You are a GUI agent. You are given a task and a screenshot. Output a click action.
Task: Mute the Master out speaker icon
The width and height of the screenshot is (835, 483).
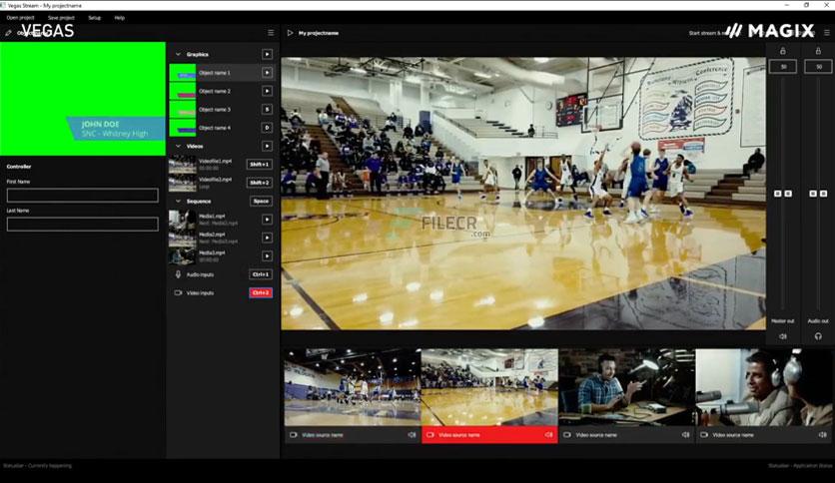pyautogui.click(x=783, y=336)
